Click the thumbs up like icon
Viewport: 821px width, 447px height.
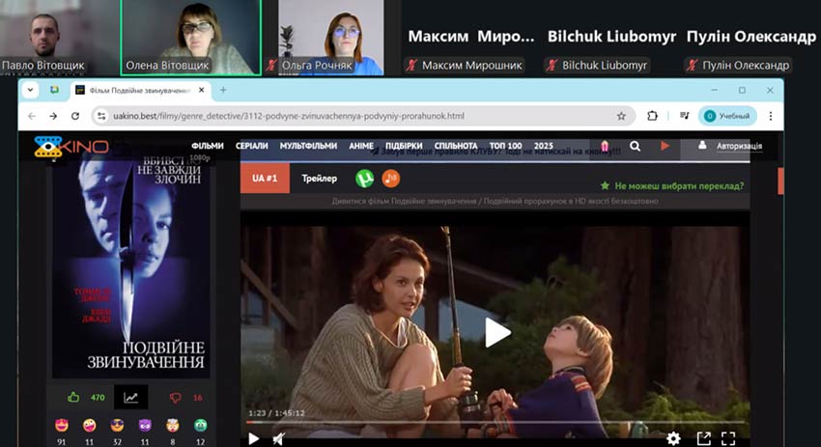coord(73,397)
